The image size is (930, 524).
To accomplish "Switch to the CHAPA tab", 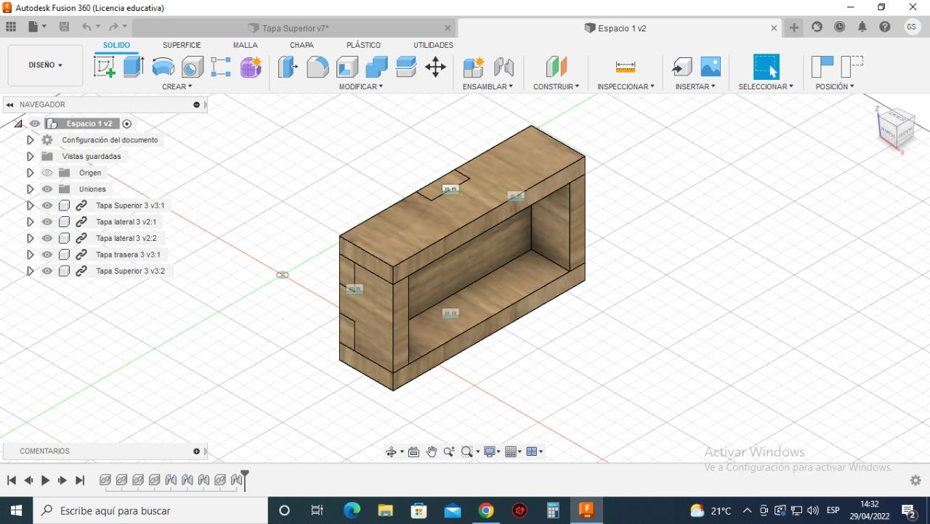I will [302, 45].
